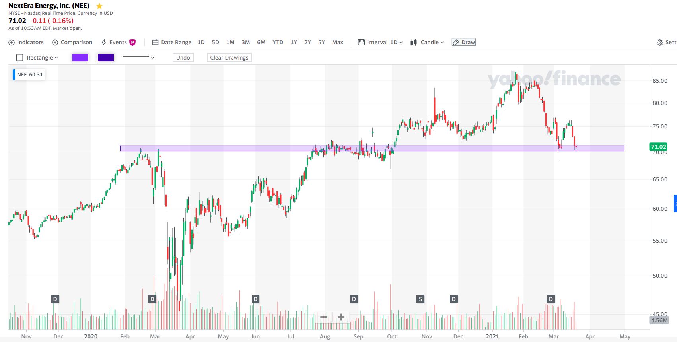Viewport: 677px width, 342px height.
Task: Switch to the 1M date range
Action: [x=230, y=42]
